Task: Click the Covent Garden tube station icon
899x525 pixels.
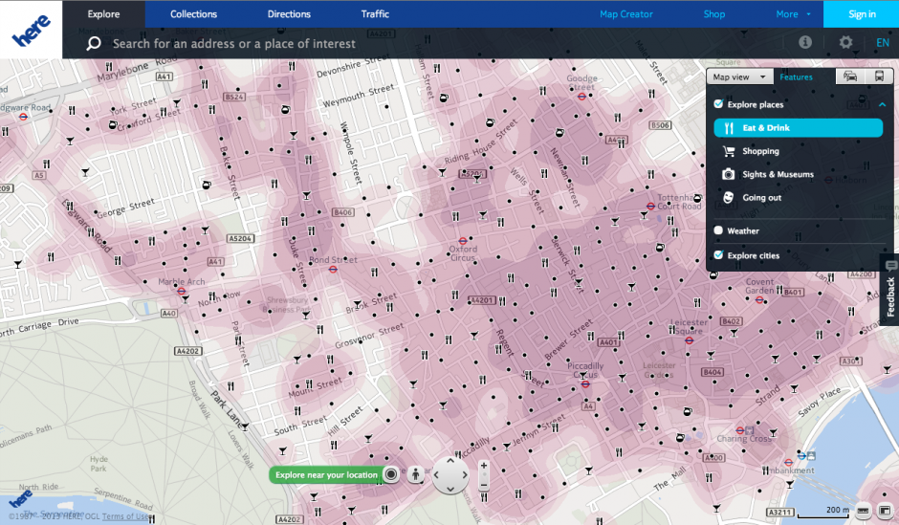Action: point(759,299)
